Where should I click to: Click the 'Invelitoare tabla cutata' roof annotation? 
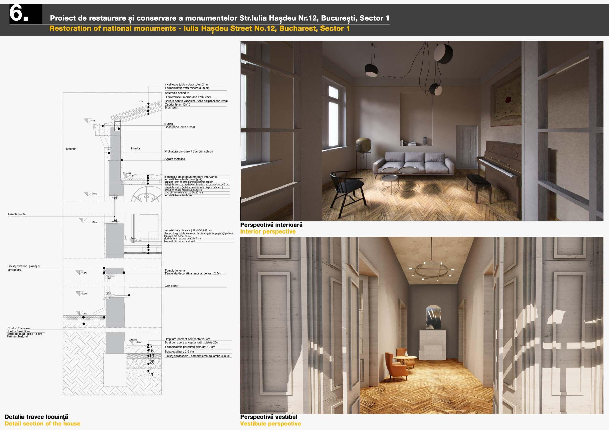(186, 85)
